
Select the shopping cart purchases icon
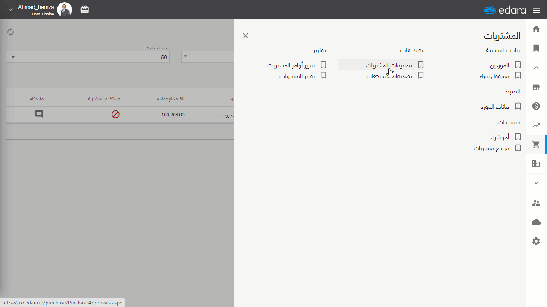pos(536,145)
